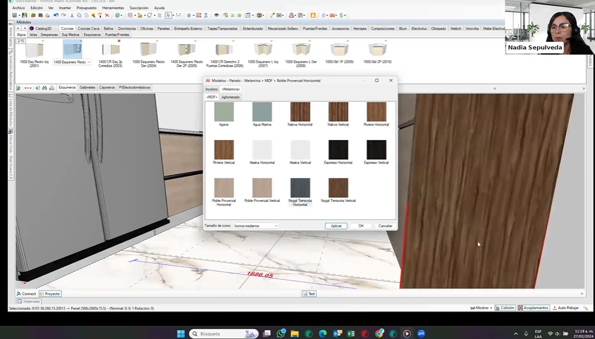Screen dimensions: 595x339
Task: Click the Cut scissors icon
Action: (72, 15)
